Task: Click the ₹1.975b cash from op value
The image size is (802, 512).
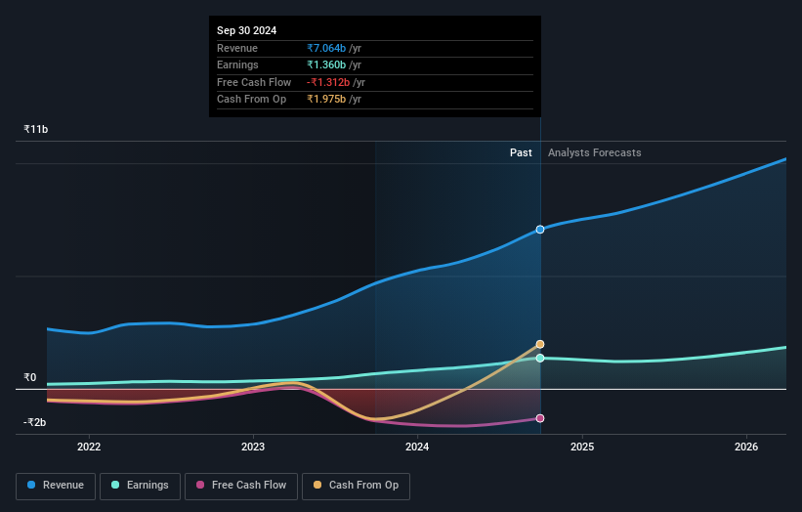Action: click(326, 100)
